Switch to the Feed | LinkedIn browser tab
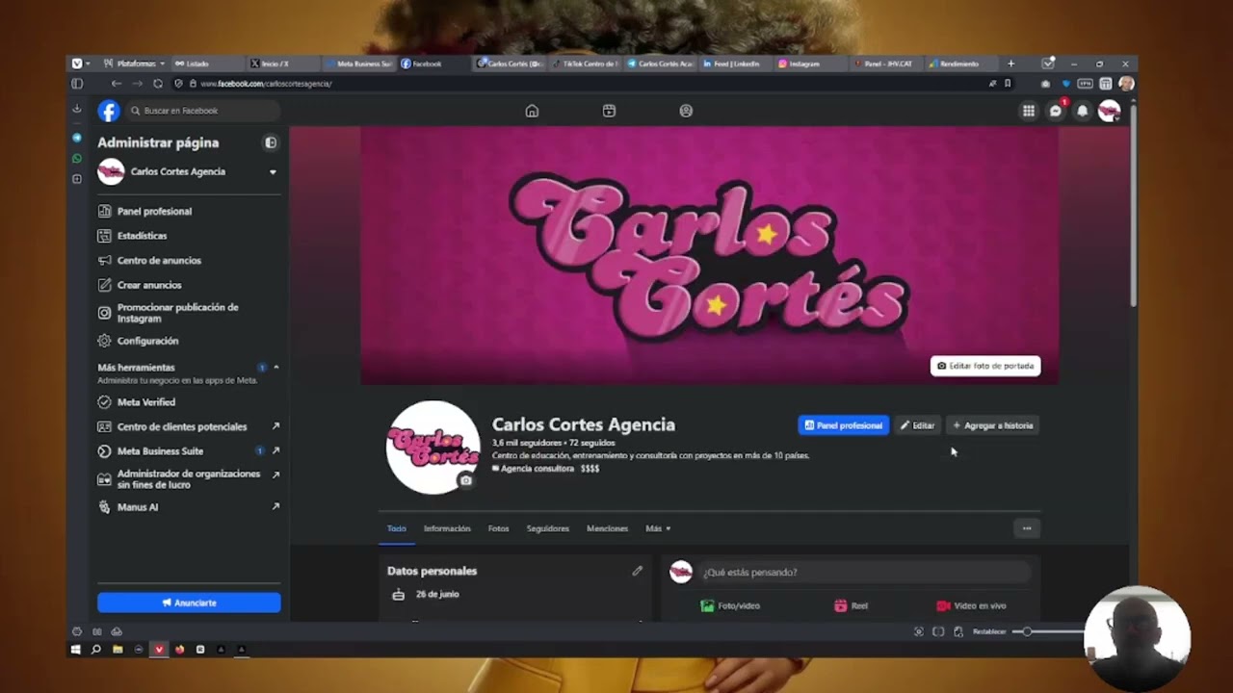The height and width of the screenshot is (693, 1233). coord(735,64)
